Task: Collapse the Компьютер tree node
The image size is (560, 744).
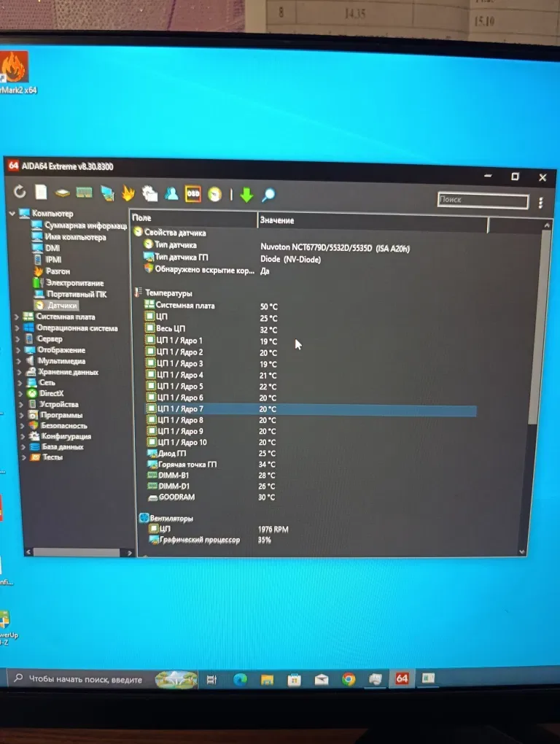Action: (12, 214)
